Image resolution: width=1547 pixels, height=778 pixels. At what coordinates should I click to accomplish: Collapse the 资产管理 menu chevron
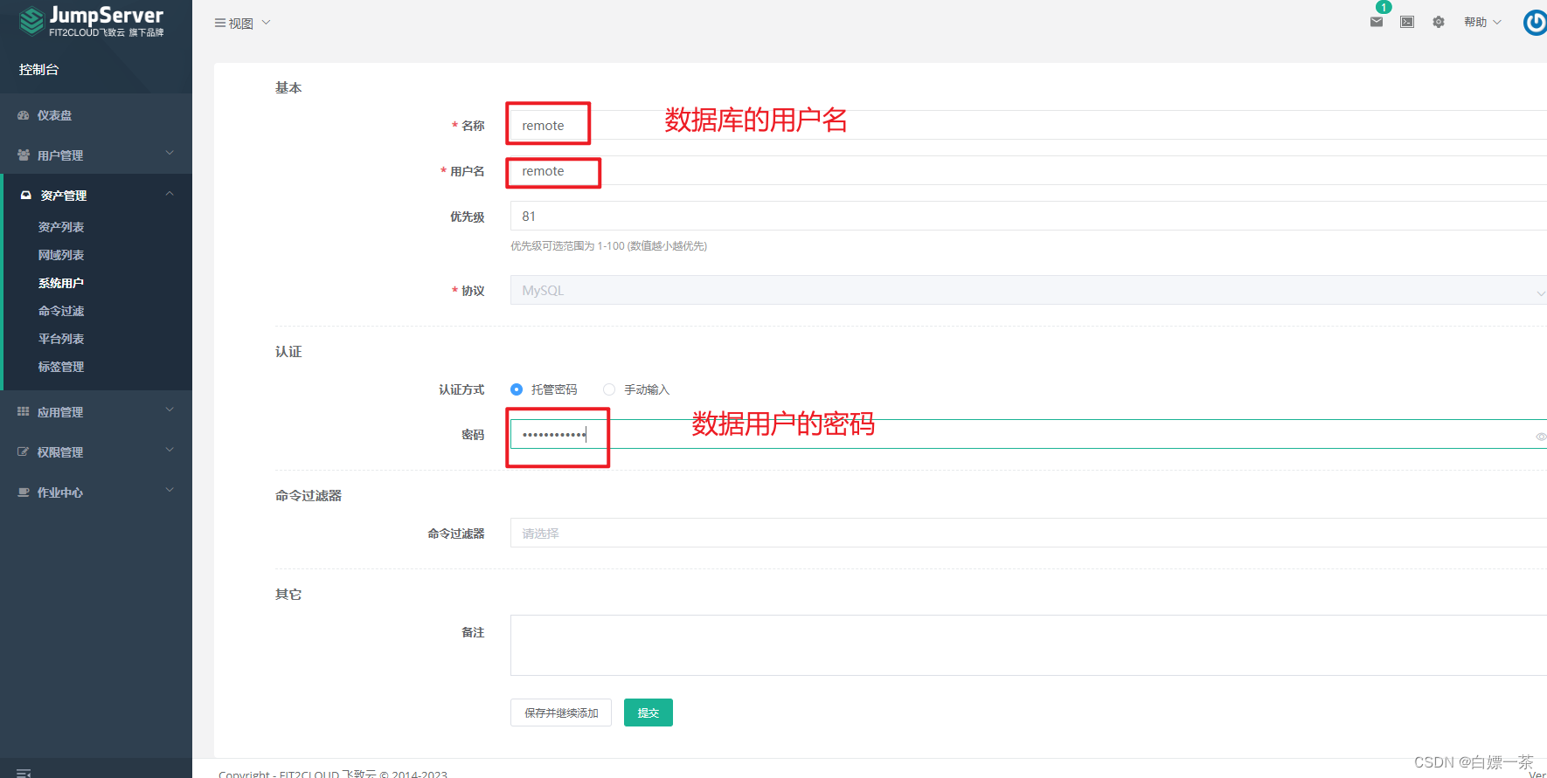coord(170,193)
